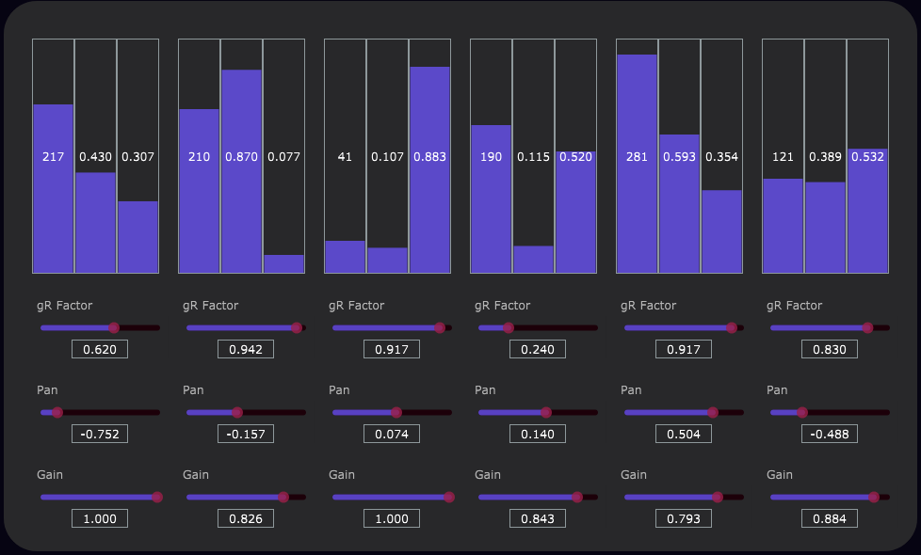Click the gR Factor slider showing 0.240
This screenshot has width=921, height=555.
(509, 327)
